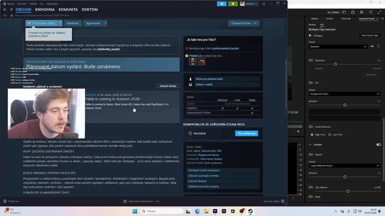This screenshot has width=385, height=216.
Task: Click the plus icon beside Přidat hru
Action: tap(5, 201)
